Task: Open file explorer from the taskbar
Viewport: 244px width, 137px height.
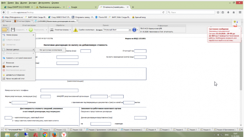Action: (7, 134)
